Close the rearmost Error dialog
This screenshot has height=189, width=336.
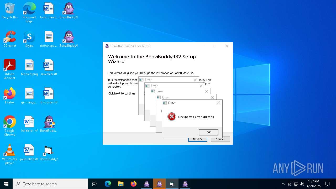point(195,80)
